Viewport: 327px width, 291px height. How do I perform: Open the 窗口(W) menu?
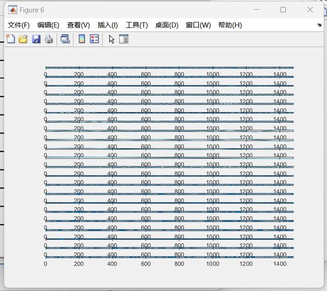click(198, 25)
